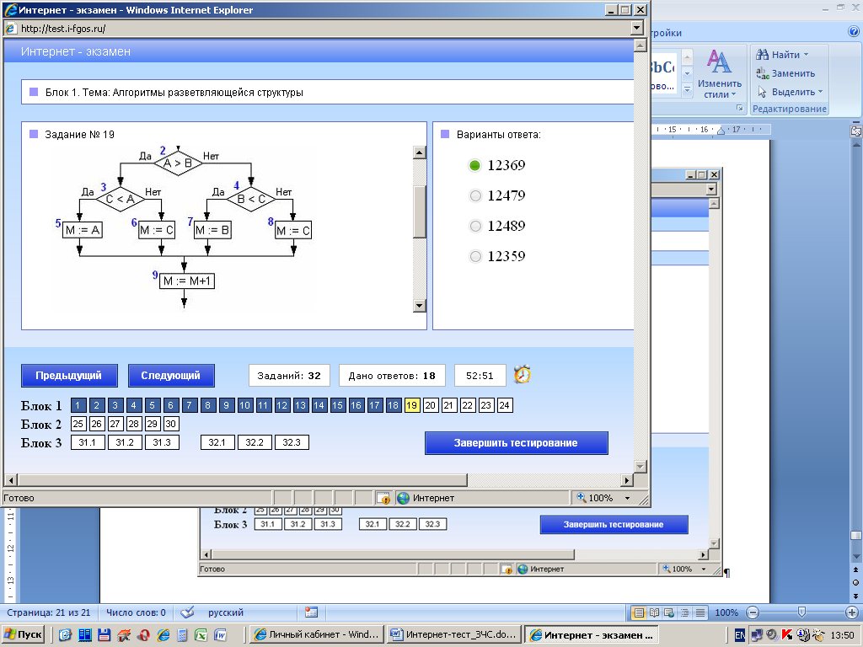863x647 pixels.
Task: Click the IE address bar URL field
Action: (x=317, y=28)
